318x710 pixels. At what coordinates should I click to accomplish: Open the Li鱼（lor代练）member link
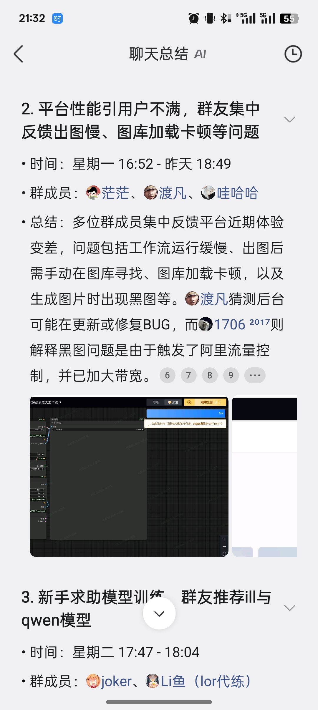(206, 681)
